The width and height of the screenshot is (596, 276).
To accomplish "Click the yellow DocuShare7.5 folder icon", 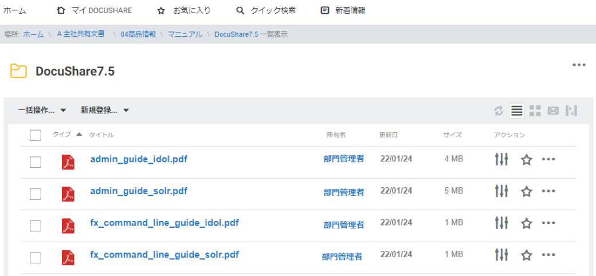I will pyautogui.click(x=18, y=71).
